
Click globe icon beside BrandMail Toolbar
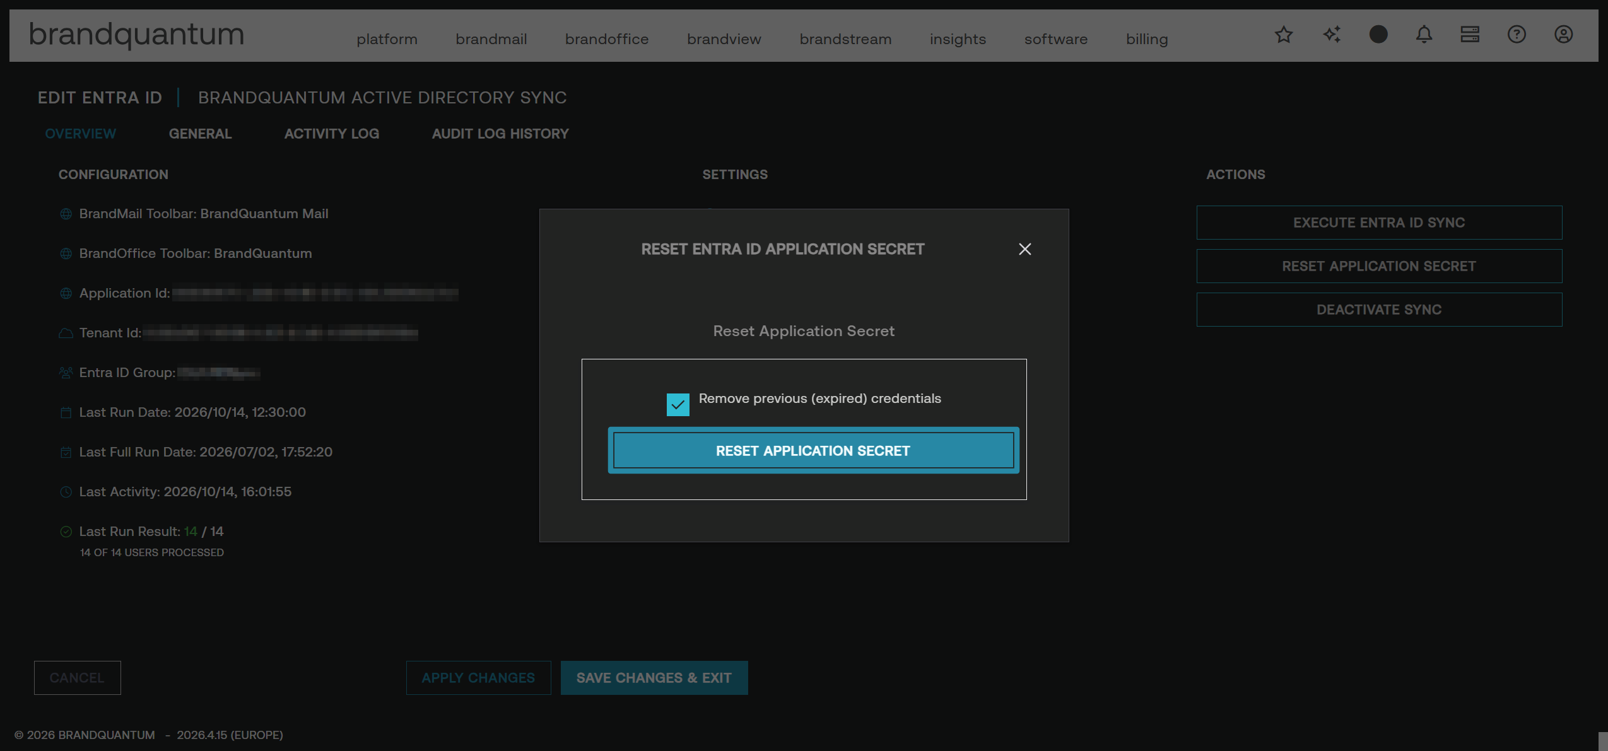(66, 214)
